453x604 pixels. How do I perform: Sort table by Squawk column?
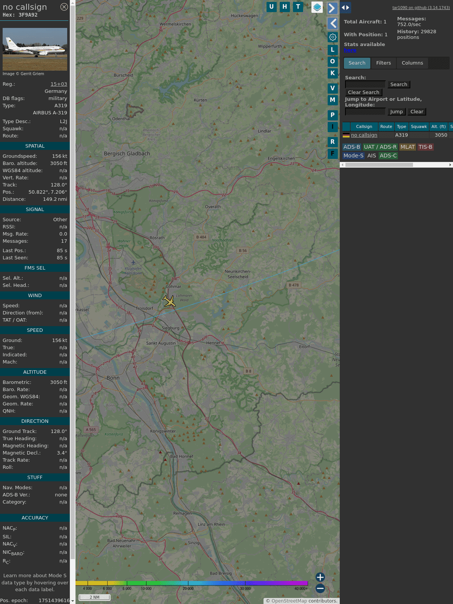tap(419, 127)
